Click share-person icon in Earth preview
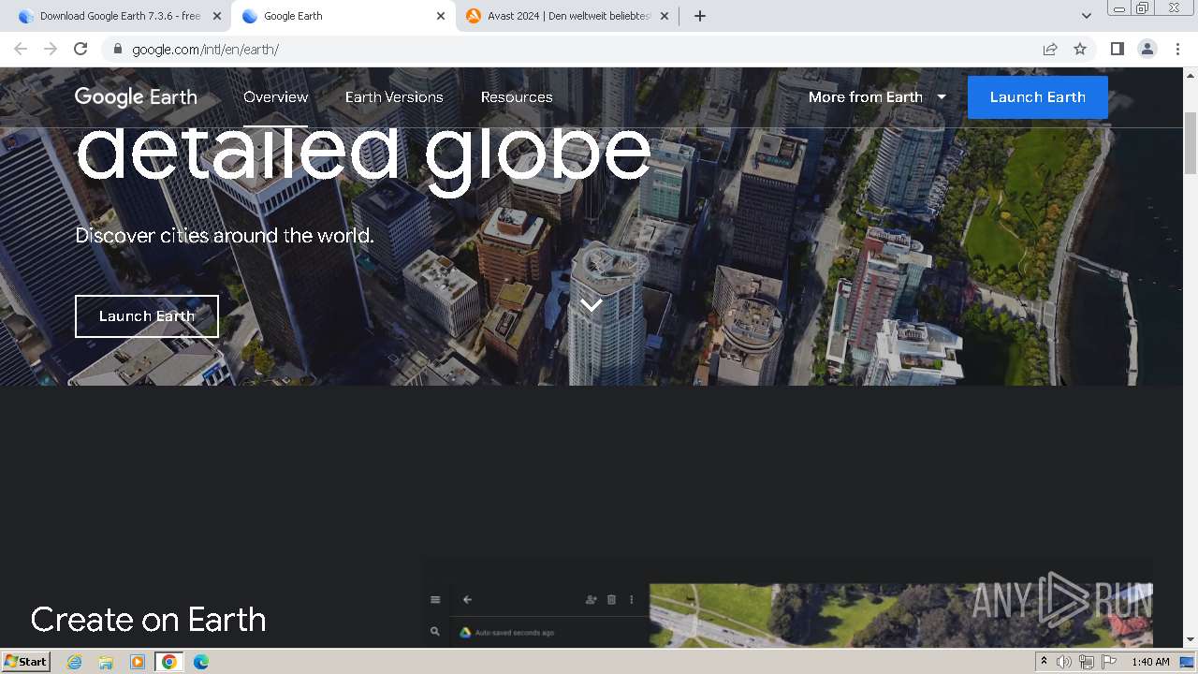The width and height of the screenshot is (1198, 674). coord(591,600)
